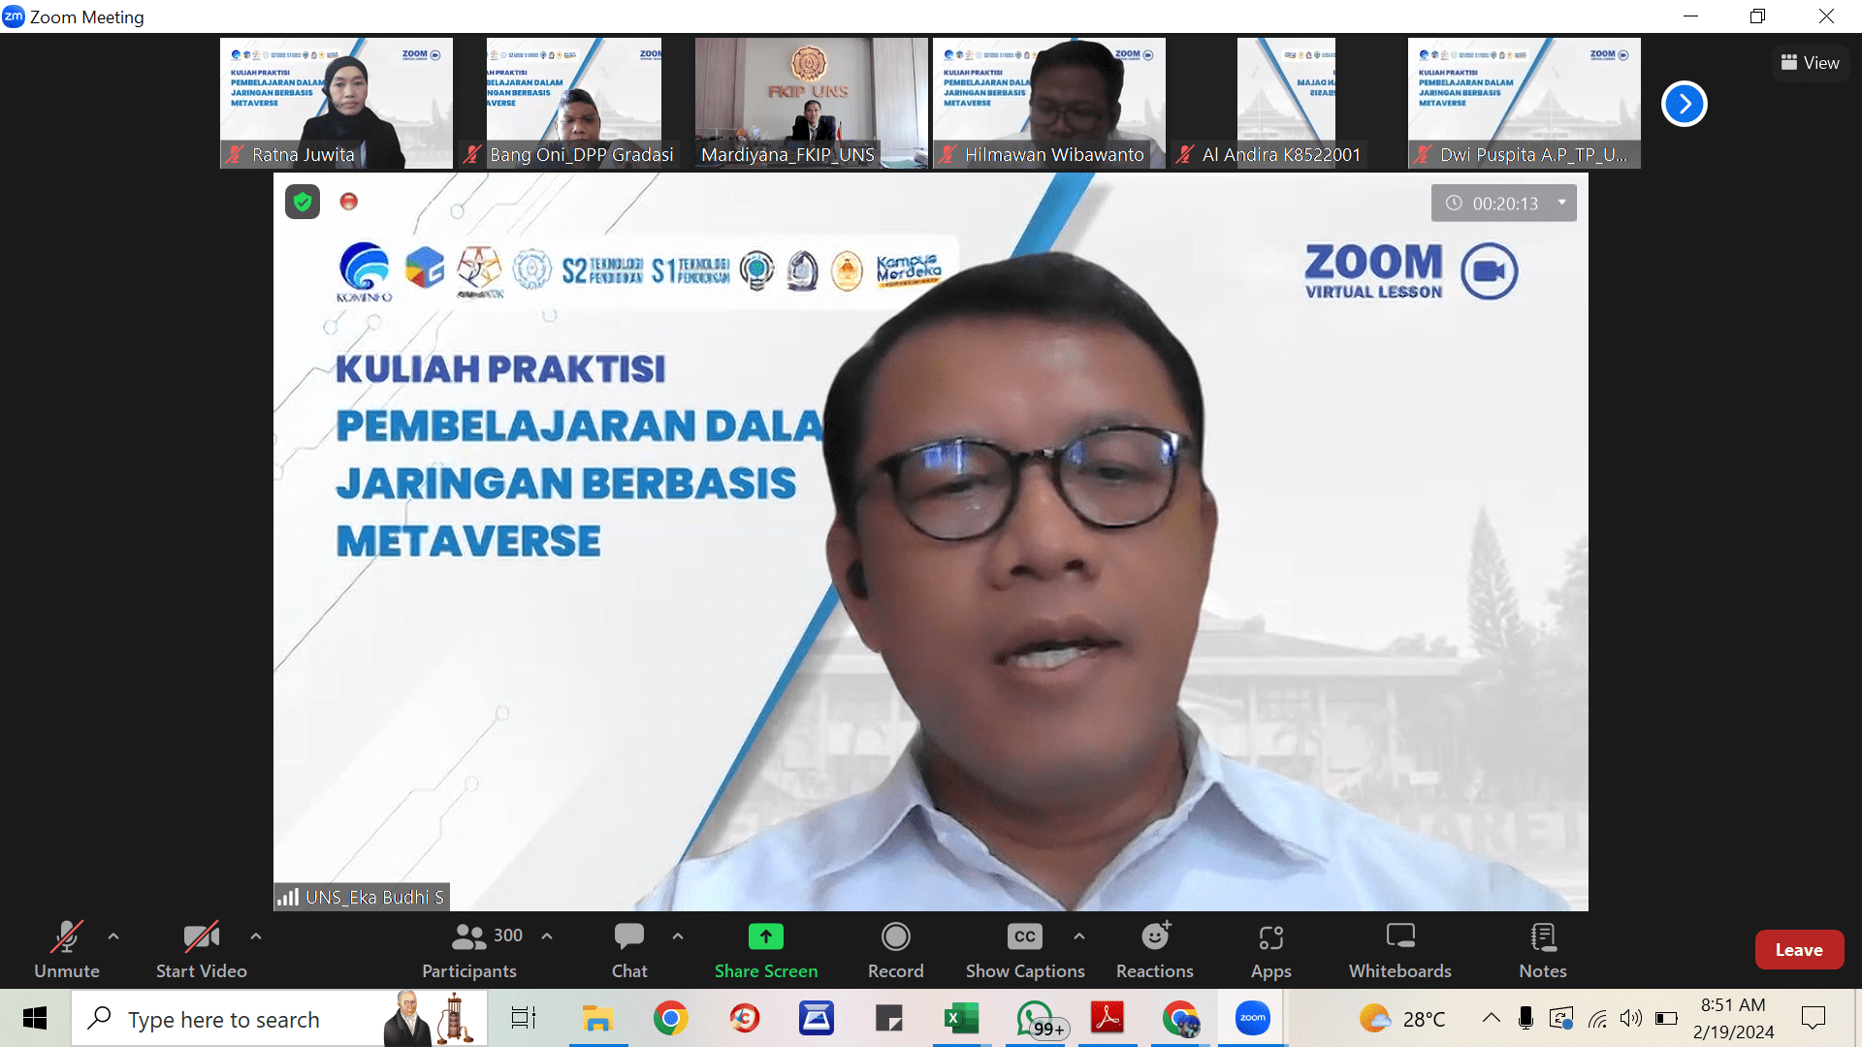Image resolution: width=1862 pixels, height=1047 pixels.
Task: Unmute the microphone
Action: tap(66, 949)
